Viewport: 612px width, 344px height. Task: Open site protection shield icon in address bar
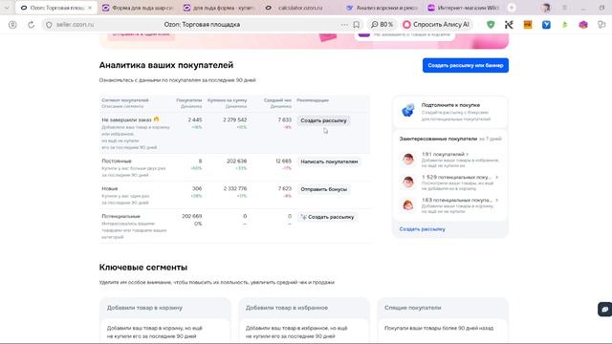(49, 25)
